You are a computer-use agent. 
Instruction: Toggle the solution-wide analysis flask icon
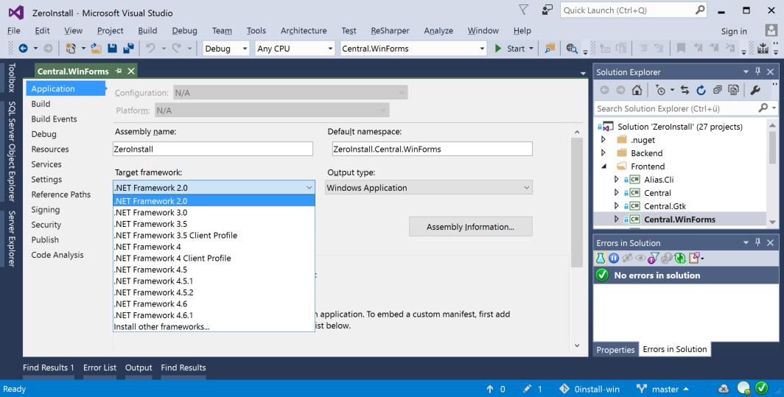click(x=600, y=258)
